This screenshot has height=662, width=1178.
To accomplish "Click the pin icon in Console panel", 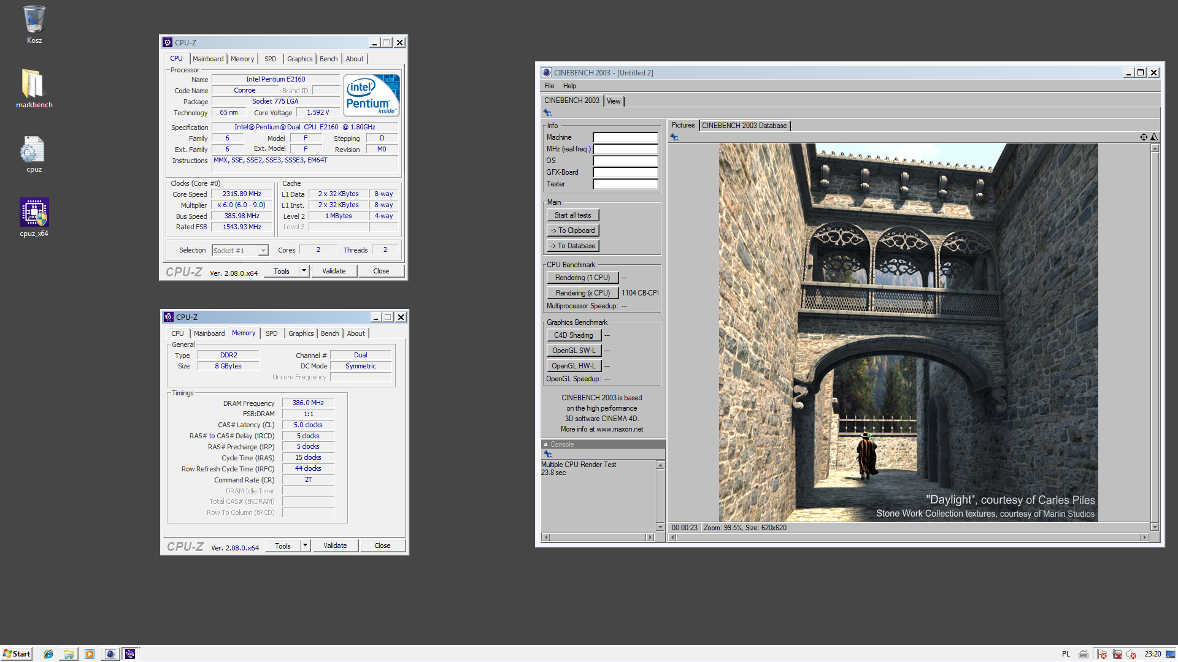I will (x=548, y=454).
